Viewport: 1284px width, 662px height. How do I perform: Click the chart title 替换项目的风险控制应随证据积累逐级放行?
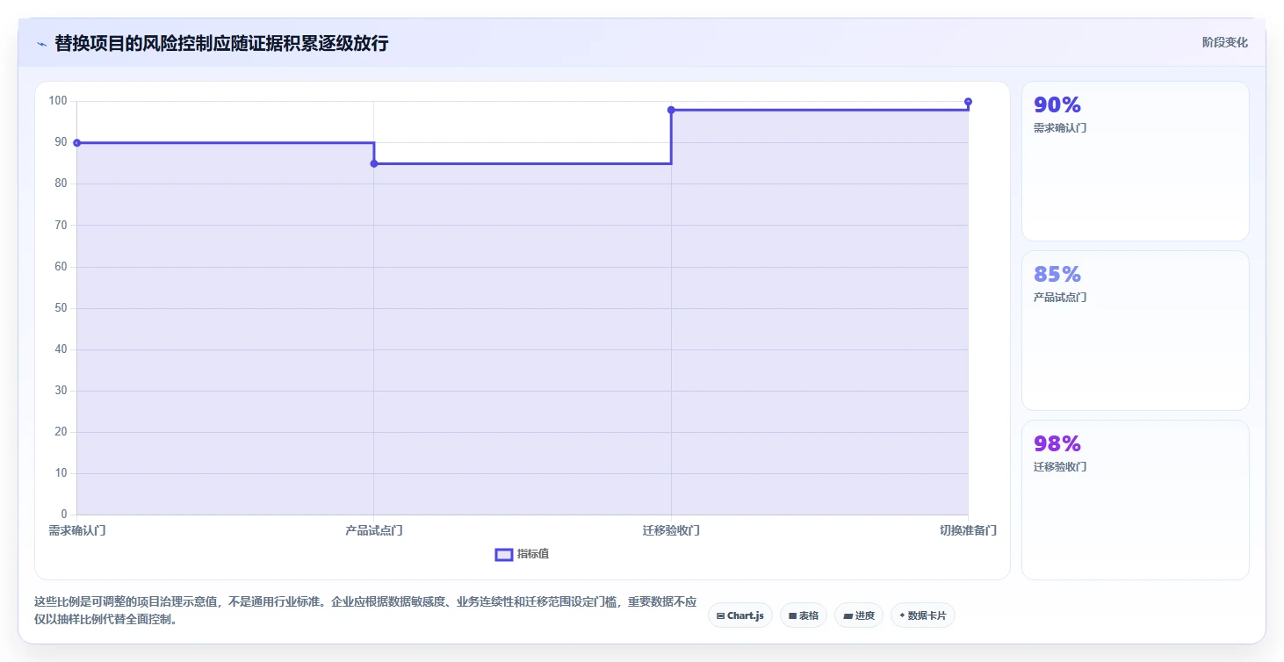click(x=221, y=43)
